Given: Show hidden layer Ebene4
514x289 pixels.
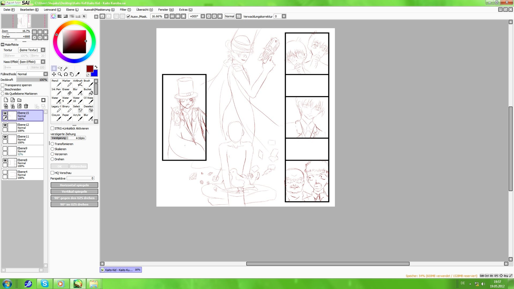Looking at the screenshot, I should pos(5,172).
